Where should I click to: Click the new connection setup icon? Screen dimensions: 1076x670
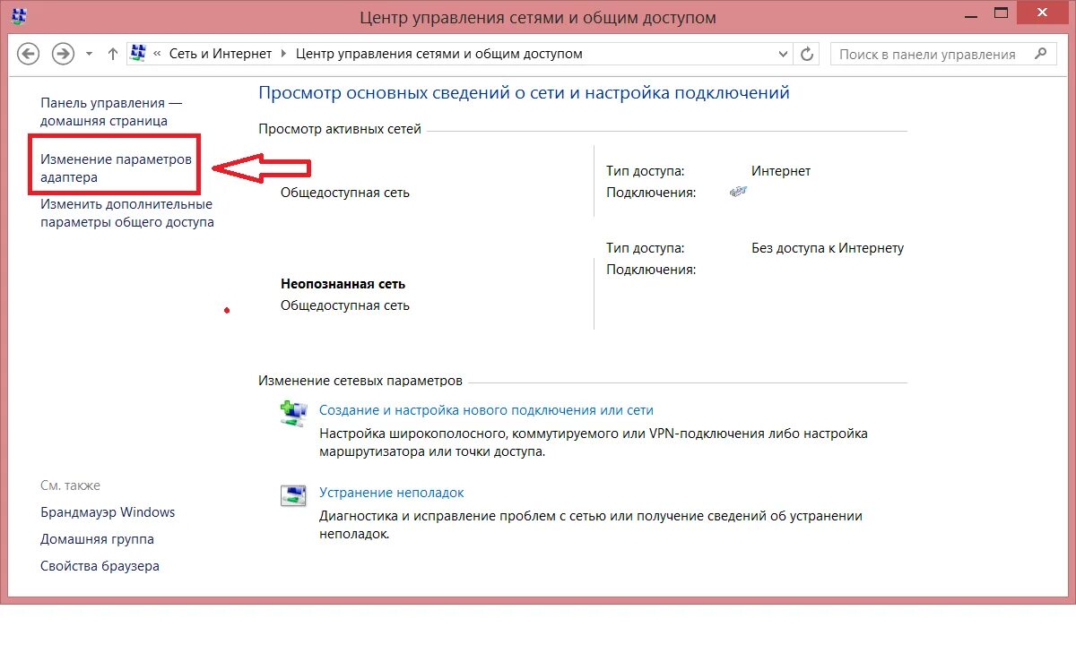293,412
